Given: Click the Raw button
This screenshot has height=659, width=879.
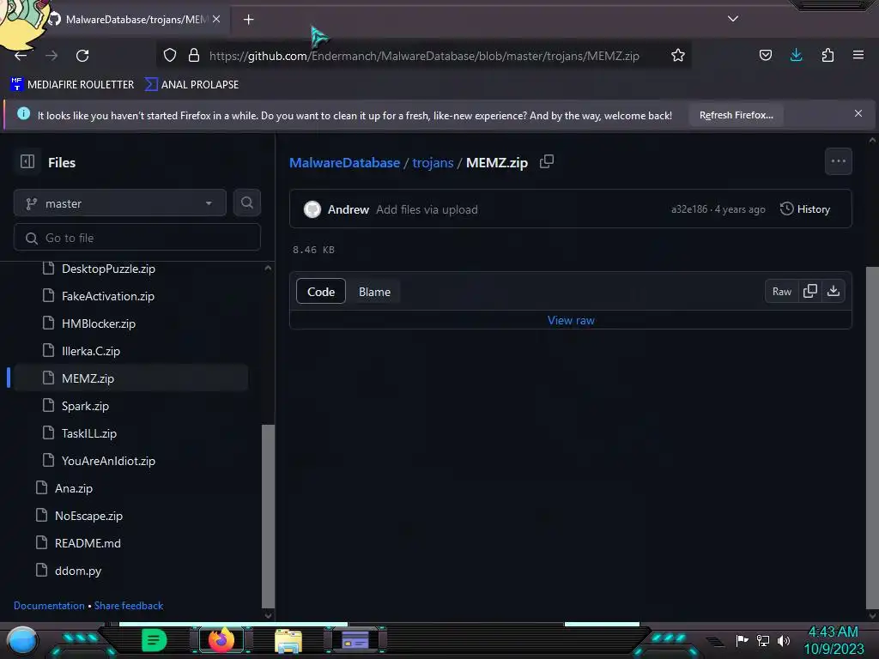Looking at the screenshot, I should (x=781, y=292).
